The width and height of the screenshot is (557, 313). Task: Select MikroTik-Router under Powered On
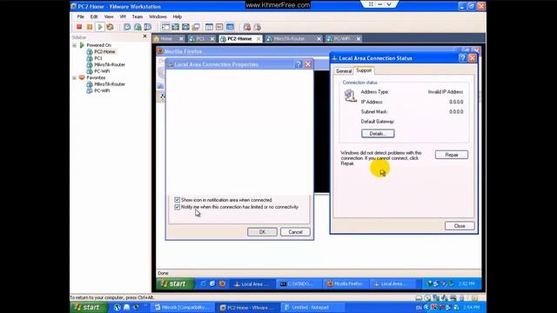click(110, 64)
